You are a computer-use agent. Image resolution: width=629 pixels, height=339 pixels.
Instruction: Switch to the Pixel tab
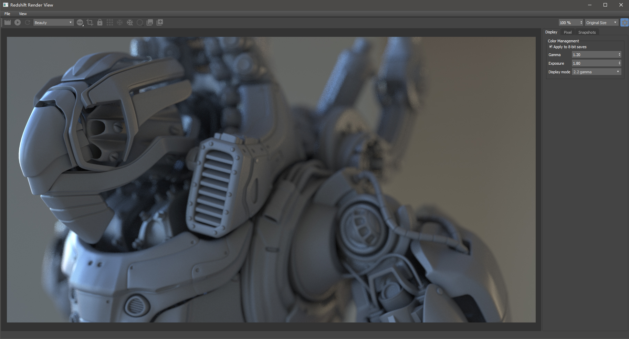568,32
